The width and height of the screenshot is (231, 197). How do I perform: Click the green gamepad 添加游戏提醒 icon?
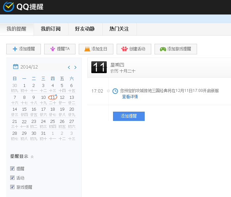click(x=163, y=49)
